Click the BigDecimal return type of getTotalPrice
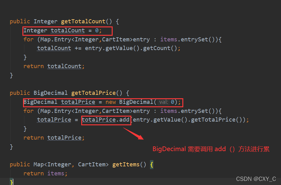The width and height of the screenshot is (281, 185). coord(50,93)
